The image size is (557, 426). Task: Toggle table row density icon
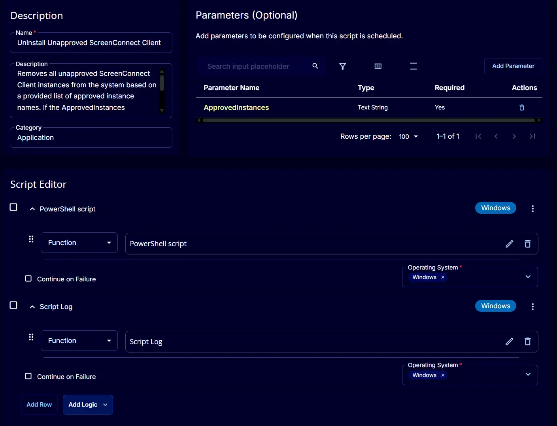click(x=414, y=66)
